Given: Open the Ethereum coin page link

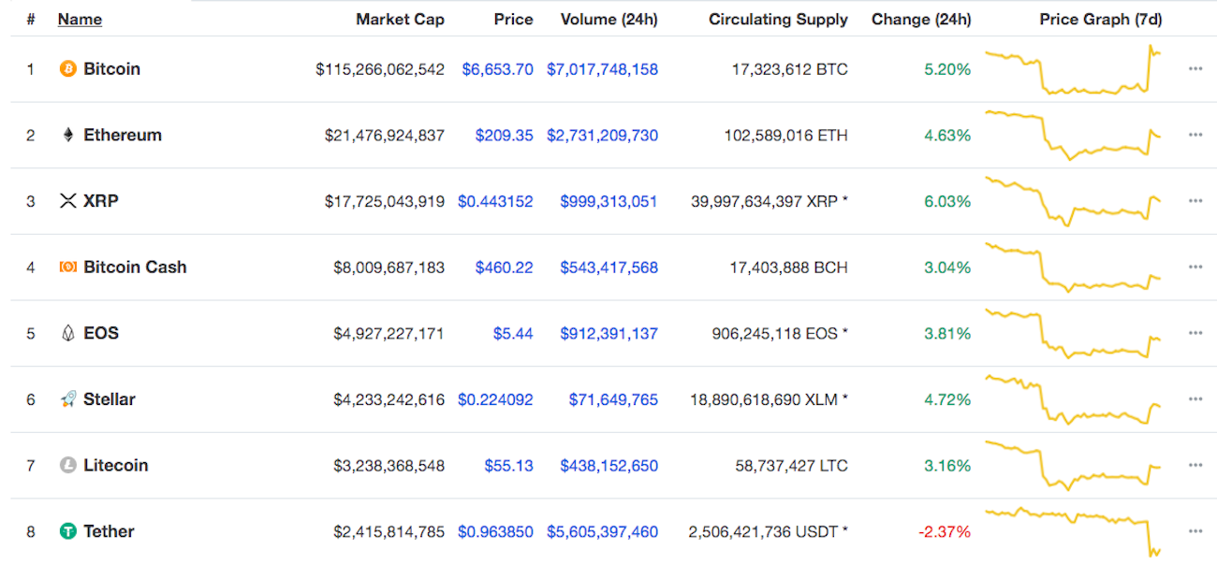Looking at the screenshot, I should [123, 136].
